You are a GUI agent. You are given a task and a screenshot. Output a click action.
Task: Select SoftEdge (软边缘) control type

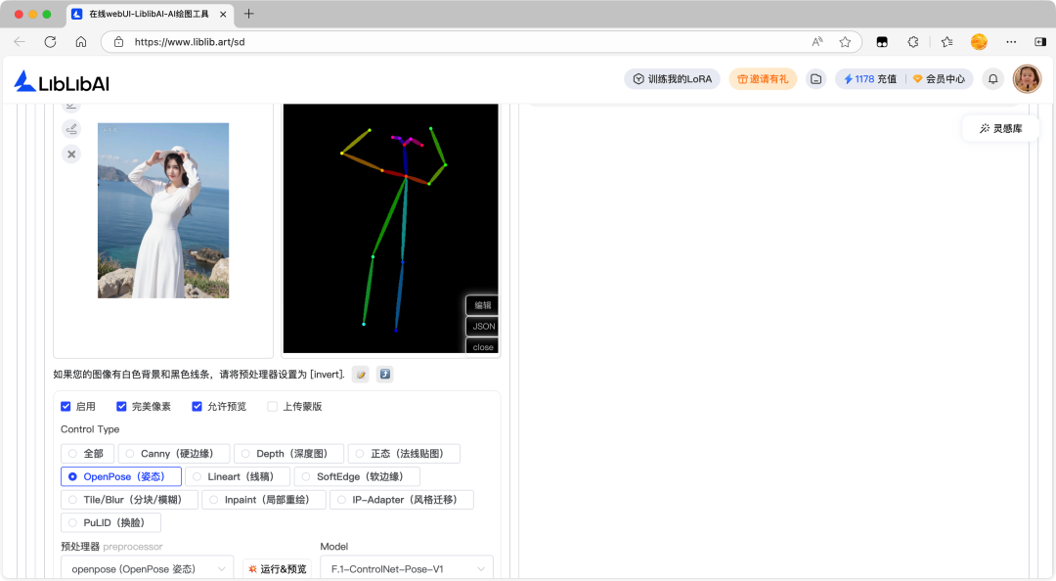coord(357,476)
